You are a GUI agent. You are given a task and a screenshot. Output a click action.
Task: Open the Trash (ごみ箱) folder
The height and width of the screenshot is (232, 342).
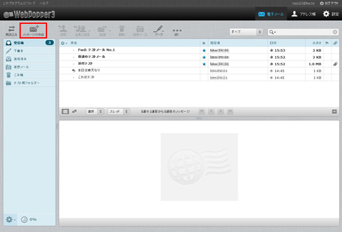pyautogui.click(x=29, y=74)
